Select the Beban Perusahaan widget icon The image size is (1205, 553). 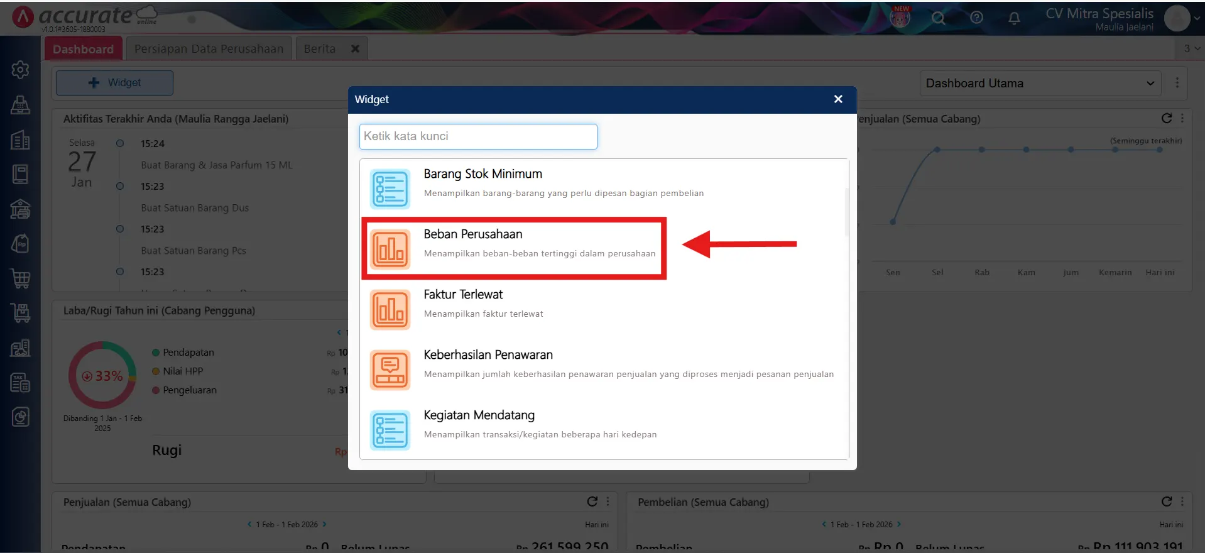[390, 249]
